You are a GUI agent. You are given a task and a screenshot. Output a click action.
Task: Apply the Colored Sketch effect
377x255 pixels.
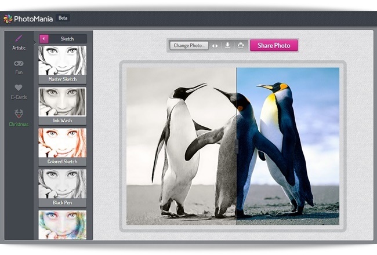click(x=62, y=147)
